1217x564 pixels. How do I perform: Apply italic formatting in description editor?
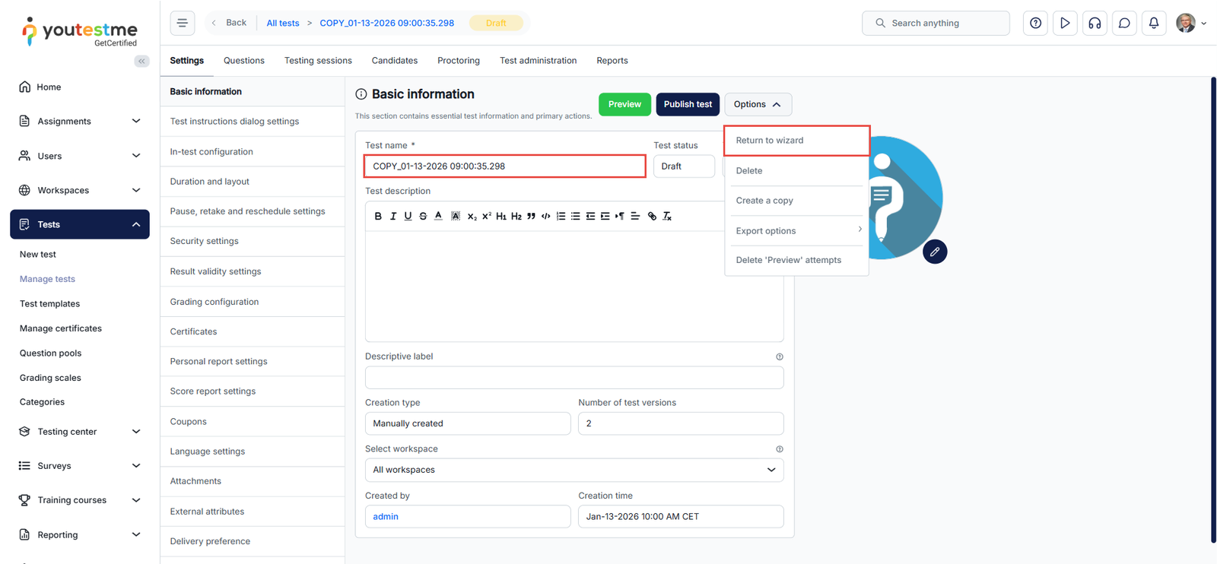pos(393,217)
